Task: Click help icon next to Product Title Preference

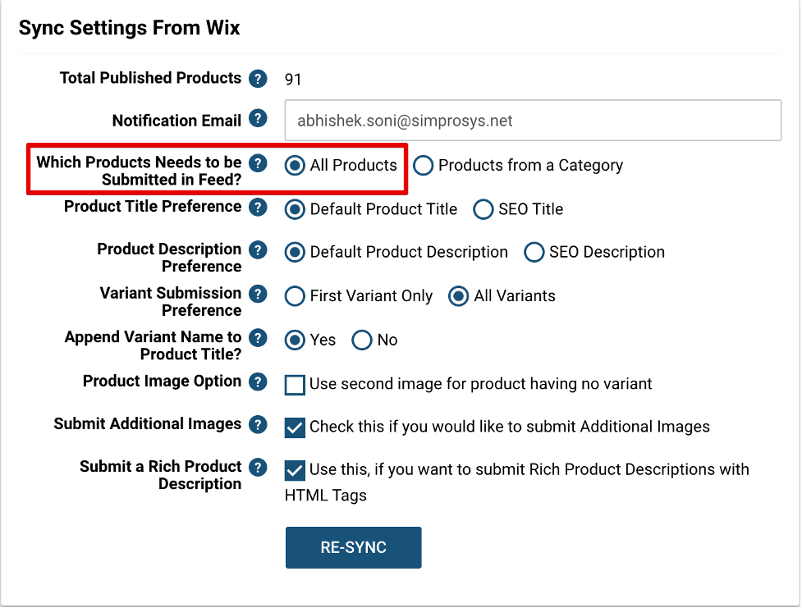Action: tap(258, 207)
